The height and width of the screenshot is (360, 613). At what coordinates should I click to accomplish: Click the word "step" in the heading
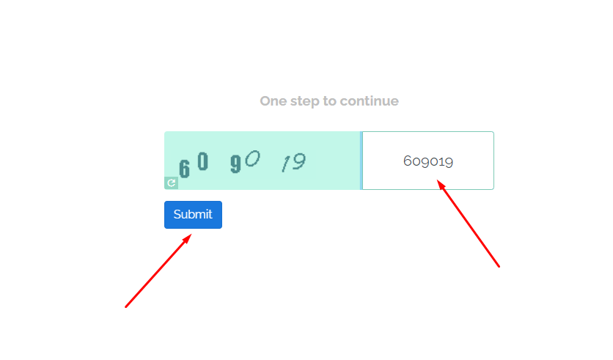click(x=304, y=102)
